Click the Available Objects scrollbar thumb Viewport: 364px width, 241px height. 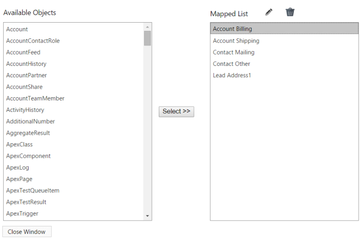(147, 38)
